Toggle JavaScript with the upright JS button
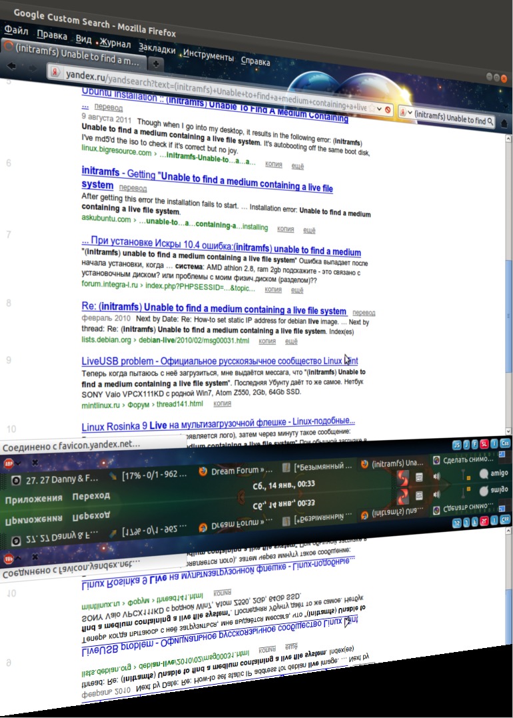Image resolution: width=513 pixels, height=718 pixels. pos(456,445)
